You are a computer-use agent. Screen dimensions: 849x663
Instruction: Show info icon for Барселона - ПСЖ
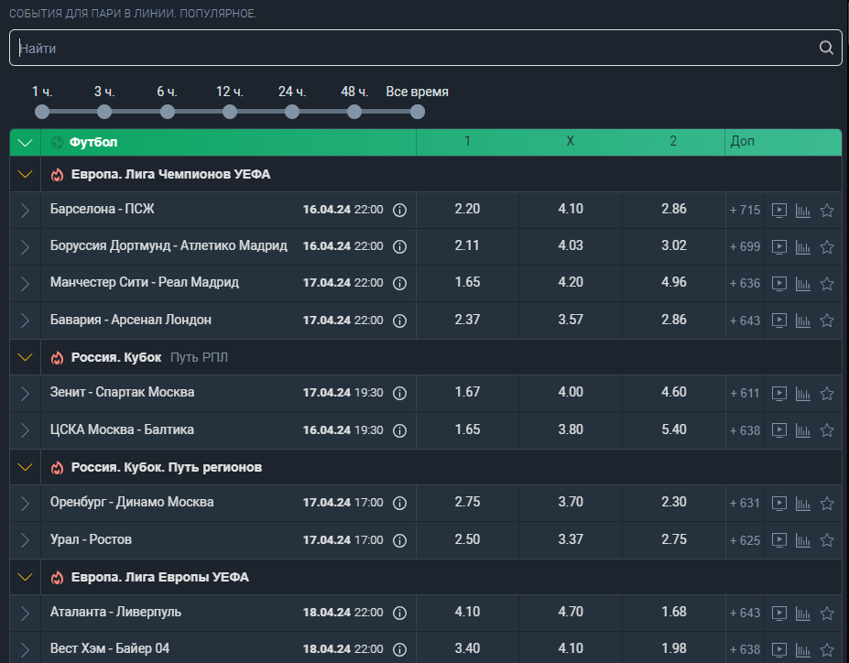(x=399, y=210)
